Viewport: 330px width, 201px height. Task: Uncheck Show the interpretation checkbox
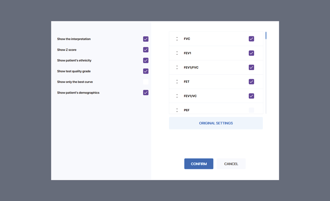146,39
